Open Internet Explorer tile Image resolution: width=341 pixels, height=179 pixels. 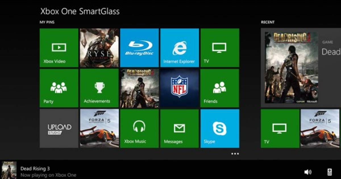click(x=179, y=48)
